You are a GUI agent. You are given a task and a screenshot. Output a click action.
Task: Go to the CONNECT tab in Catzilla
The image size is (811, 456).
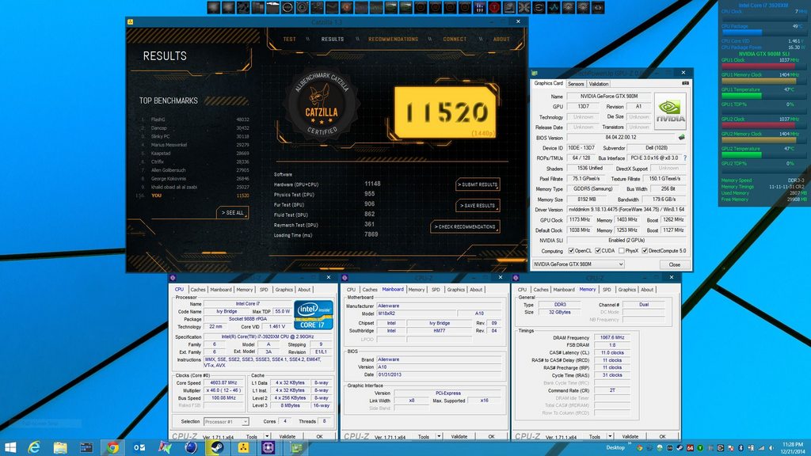(455, 40)
